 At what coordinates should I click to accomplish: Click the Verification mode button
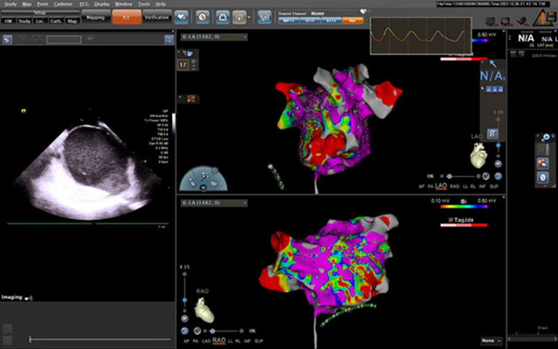coord(156,17)
